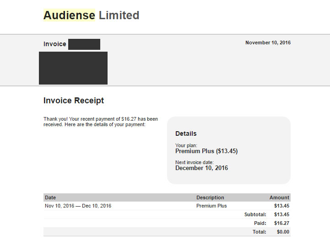
Task: Click the word Limited in the company title
Action: tap(119, 15)
